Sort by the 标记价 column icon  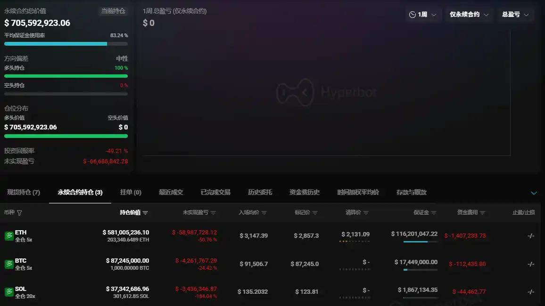(x=315, y=213)
